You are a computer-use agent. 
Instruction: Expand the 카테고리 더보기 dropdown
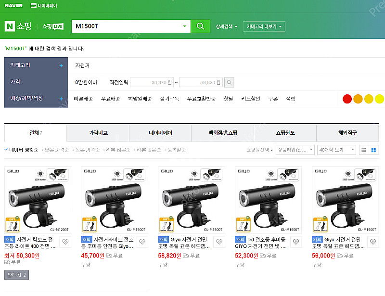point(264,26)
